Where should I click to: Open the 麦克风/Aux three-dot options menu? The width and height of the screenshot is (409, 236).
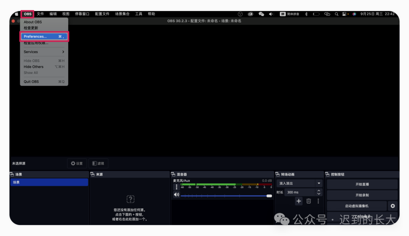[x=176, y=187]
